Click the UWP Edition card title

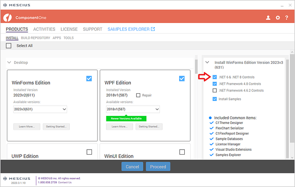point(25,156)
